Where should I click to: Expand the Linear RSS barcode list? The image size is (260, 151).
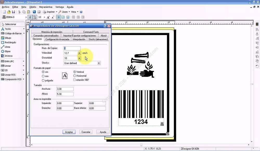pos(23,75)
